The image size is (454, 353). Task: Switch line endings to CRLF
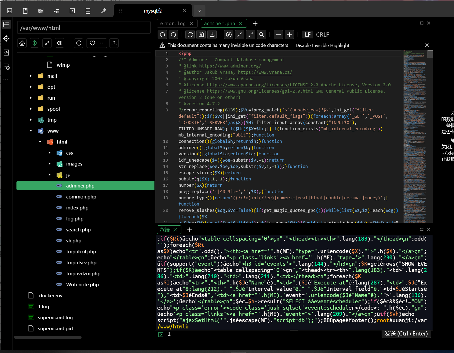coord(322,35)
